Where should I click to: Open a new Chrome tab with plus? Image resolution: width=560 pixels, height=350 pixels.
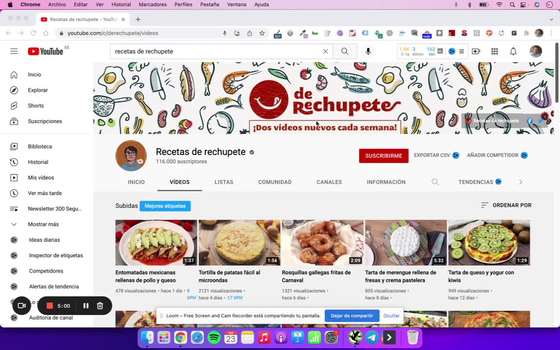[138, 19]
